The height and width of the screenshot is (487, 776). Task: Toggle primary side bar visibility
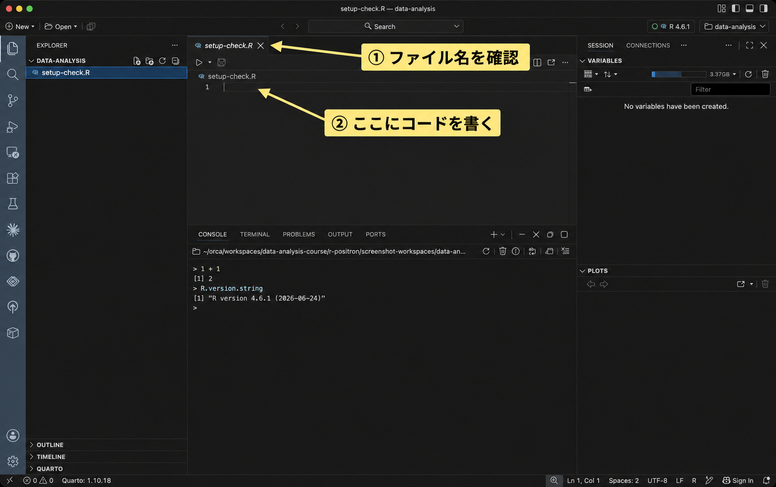click(x=735, y=8)
